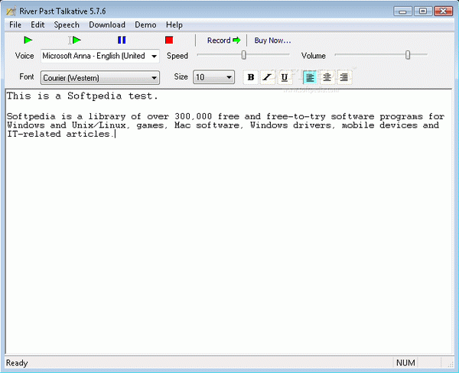The image size is (459, 373).
Task: Toggle Italic formatting
Action: tap(267, 77)
